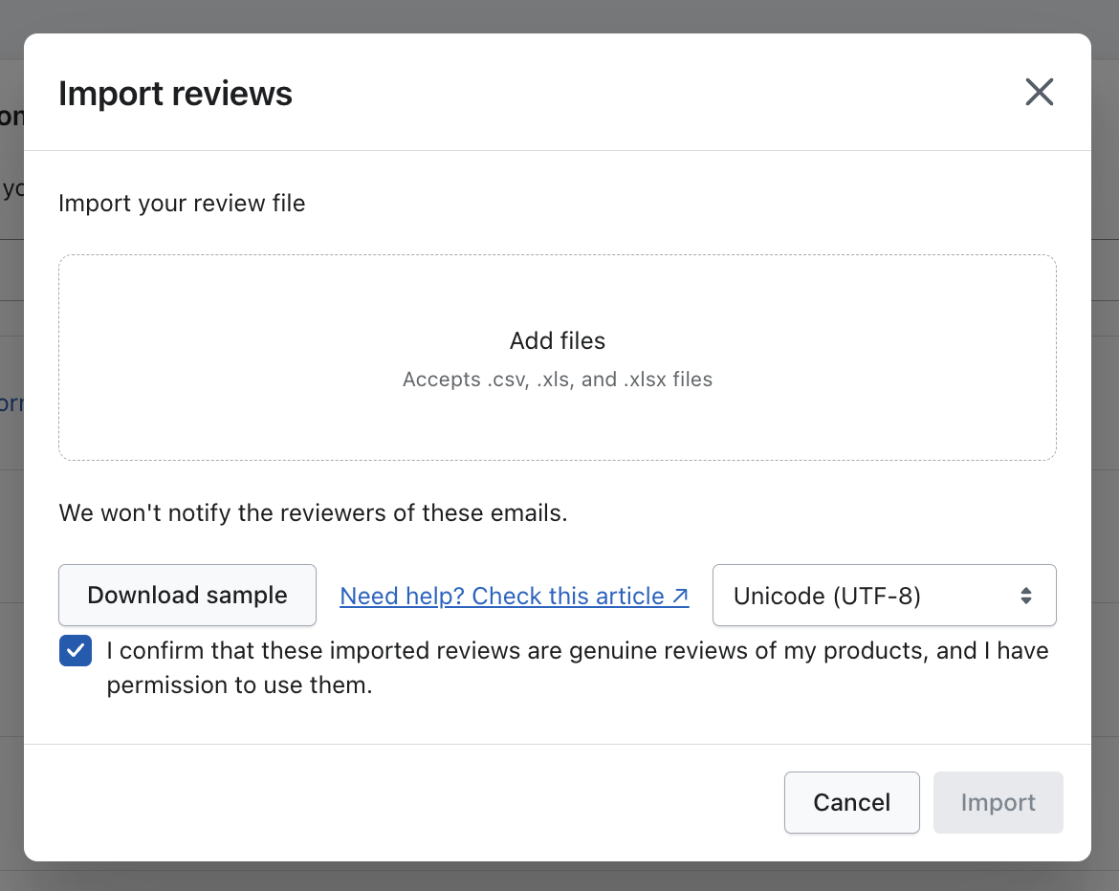This screenshot has height=891, width=1119.
Task: Click the dimmed backdrop above the dialog
Action: 559,14
